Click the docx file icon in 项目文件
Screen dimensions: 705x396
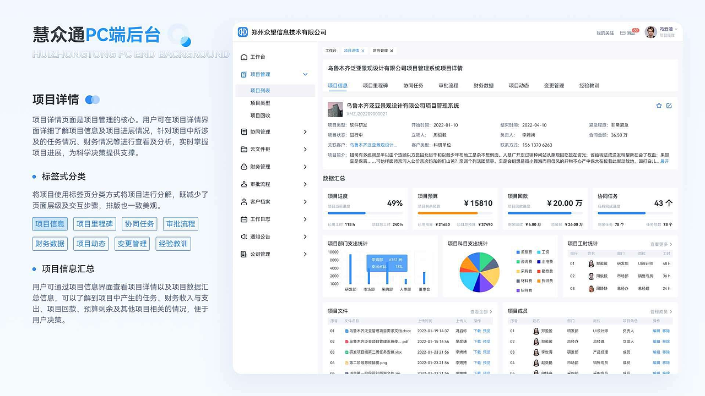tap(346, 331)
